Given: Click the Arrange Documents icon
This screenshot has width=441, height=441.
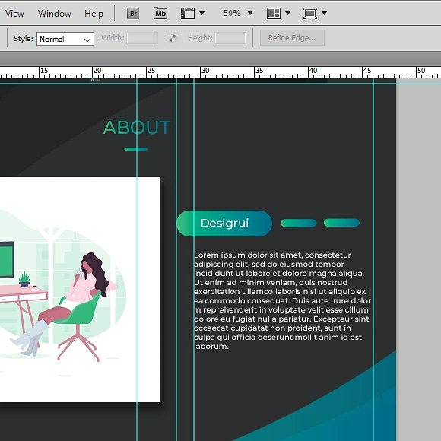Looking at the screenshot, I should (x=274, y=13).
